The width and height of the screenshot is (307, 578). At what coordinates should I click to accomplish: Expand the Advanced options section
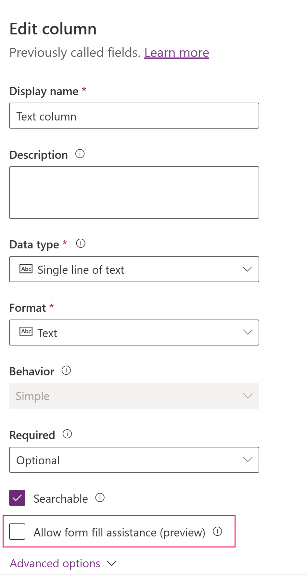pyautogui.click(x=55, y=563)
